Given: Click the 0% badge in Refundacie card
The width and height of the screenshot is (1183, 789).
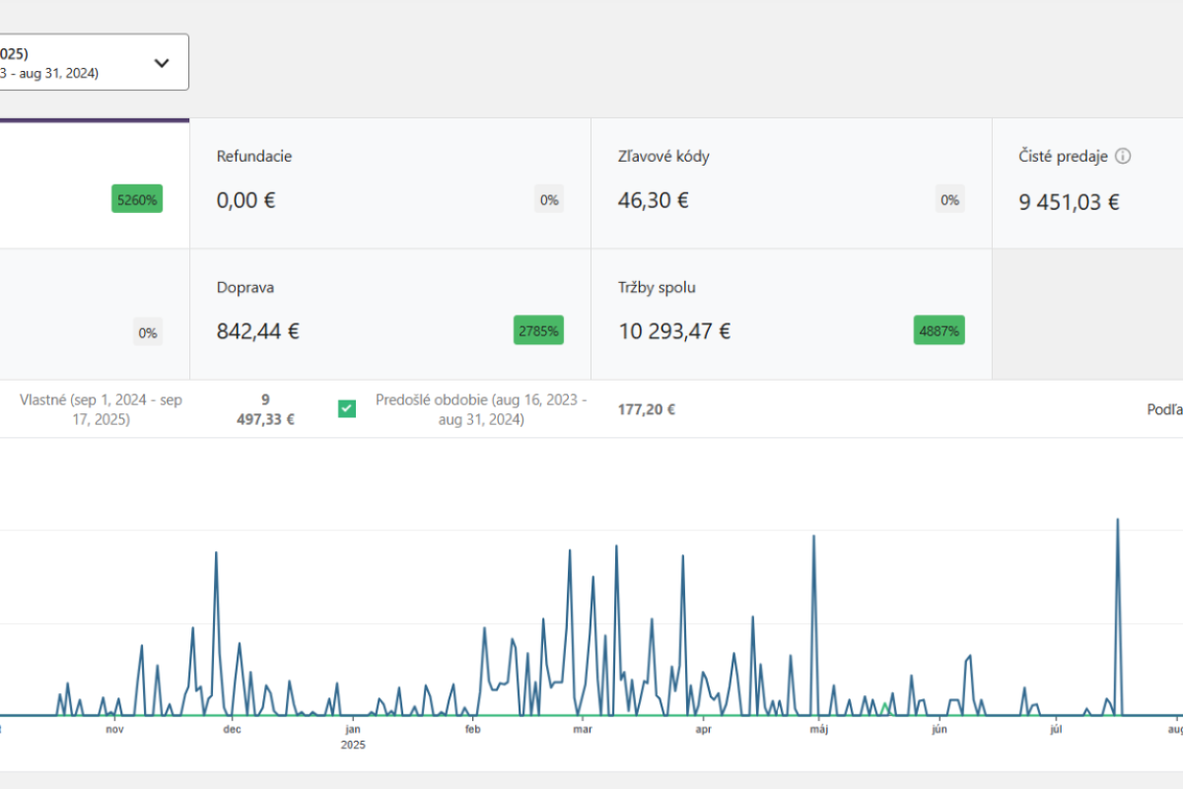Looking at the screenshot, I should pos(549,200).
